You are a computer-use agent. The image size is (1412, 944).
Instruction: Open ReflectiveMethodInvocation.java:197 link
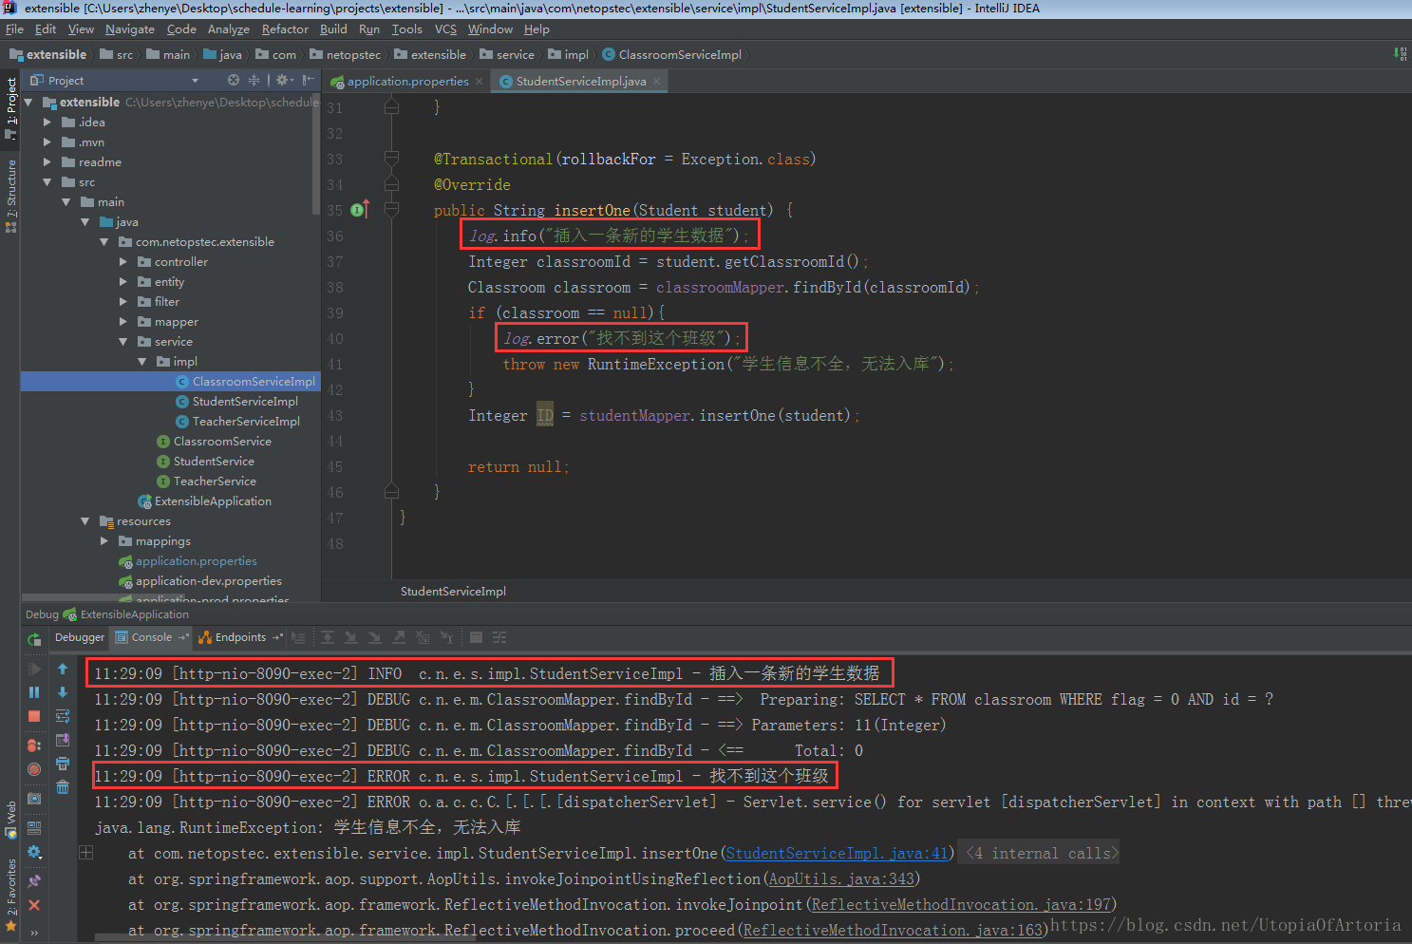pos(961,904)
